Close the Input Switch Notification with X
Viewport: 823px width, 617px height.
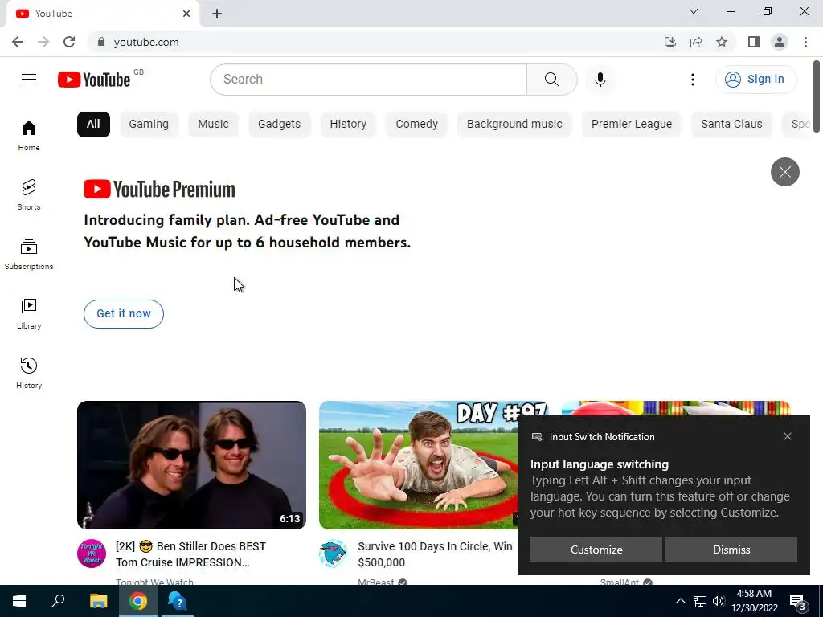788,436
